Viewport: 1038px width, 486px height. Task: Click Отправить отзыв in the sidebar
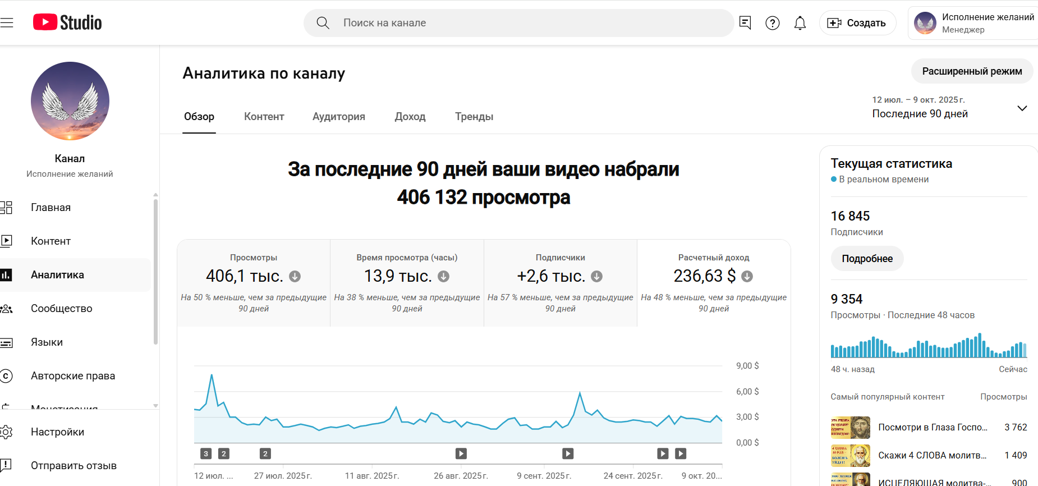point(76,466)
